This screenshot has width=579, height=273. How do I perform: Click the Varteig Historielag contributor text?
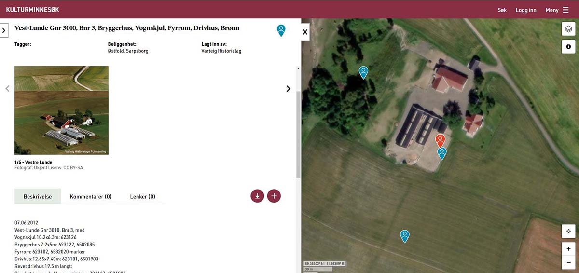click(221, 51)
